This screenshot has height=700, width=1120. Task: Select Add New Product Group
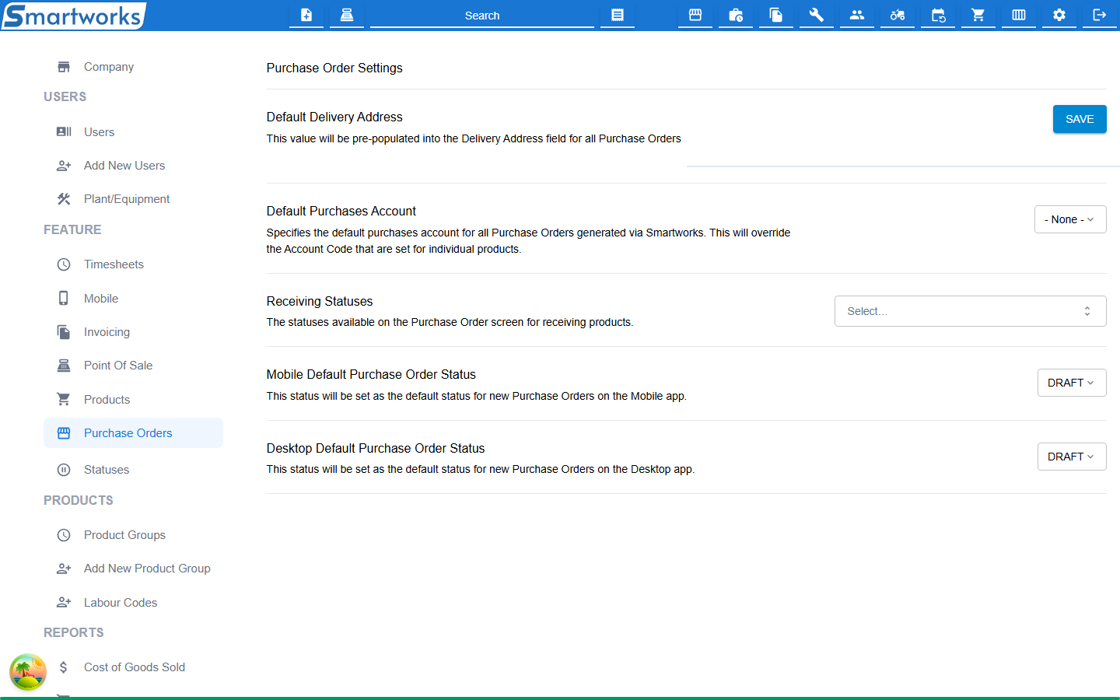133,569
